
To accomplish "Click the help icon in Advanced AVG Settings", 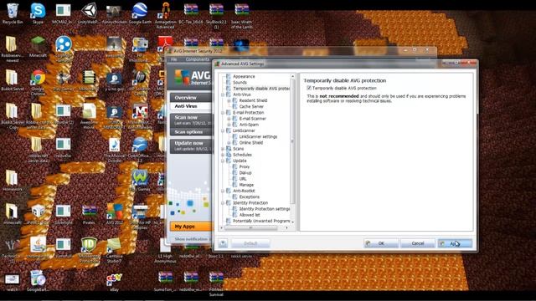I will pos(223,243).
